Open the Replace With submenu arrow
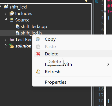 click(x=108, y=64)
